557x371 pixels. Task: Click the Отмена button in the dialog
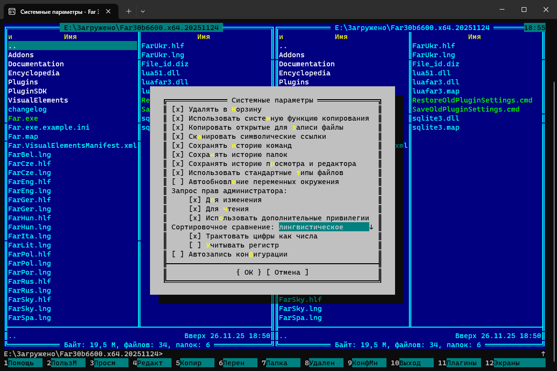(x=287, y=272)
